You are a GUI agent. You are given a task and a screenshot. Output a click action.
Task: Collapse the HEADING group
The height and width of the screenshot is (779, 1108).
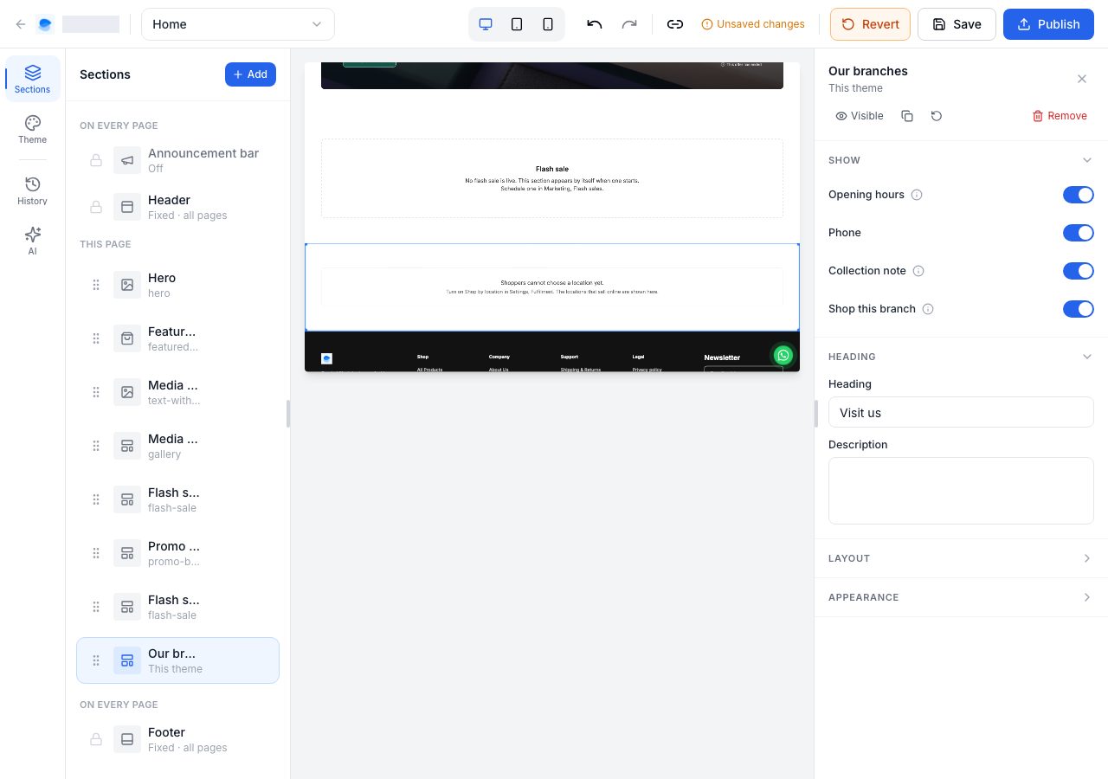(x=961, y=357)
